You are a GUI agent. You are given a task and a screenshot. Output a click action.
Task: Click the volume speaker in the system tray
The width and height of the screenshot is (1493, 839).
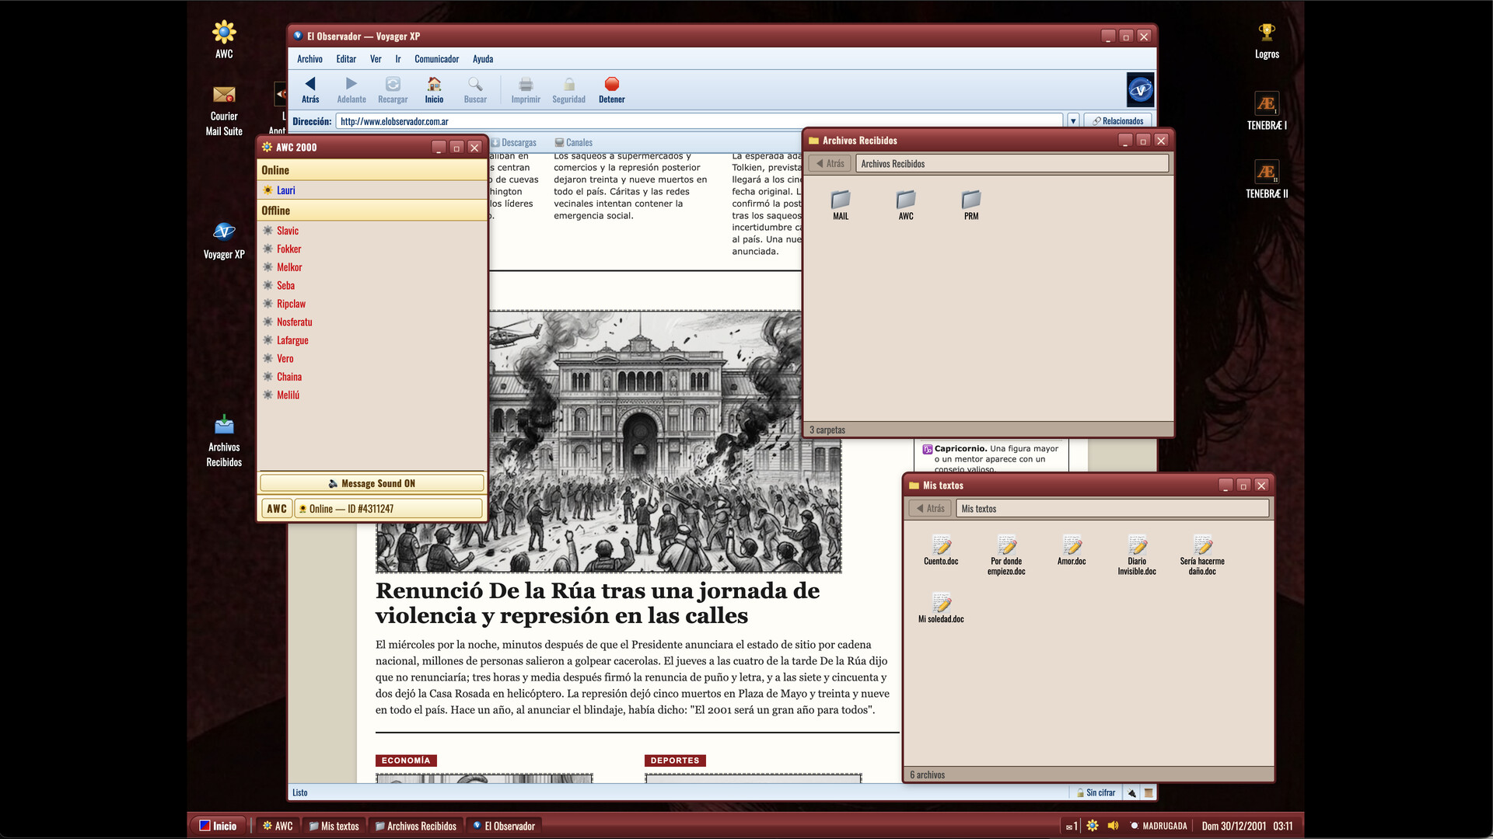pyautogui.click(x=1113, y=826)
